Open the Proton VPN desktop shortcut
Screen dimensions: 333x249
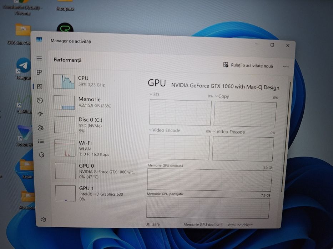click(24, 136)
